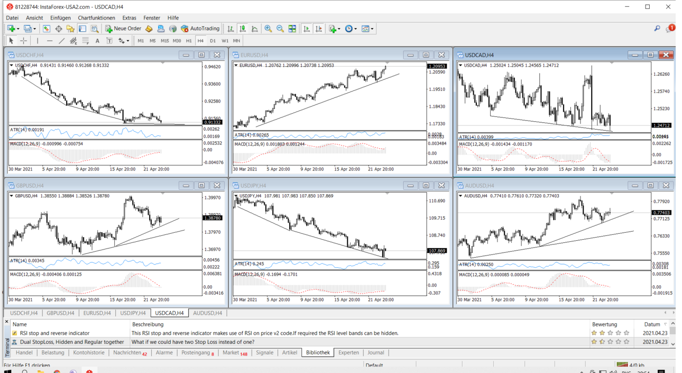Switch to the GBPUSD,H4 chart tab
Image resolution: width=682 pixels, height=373 pixels.
(x=60, y=313)
